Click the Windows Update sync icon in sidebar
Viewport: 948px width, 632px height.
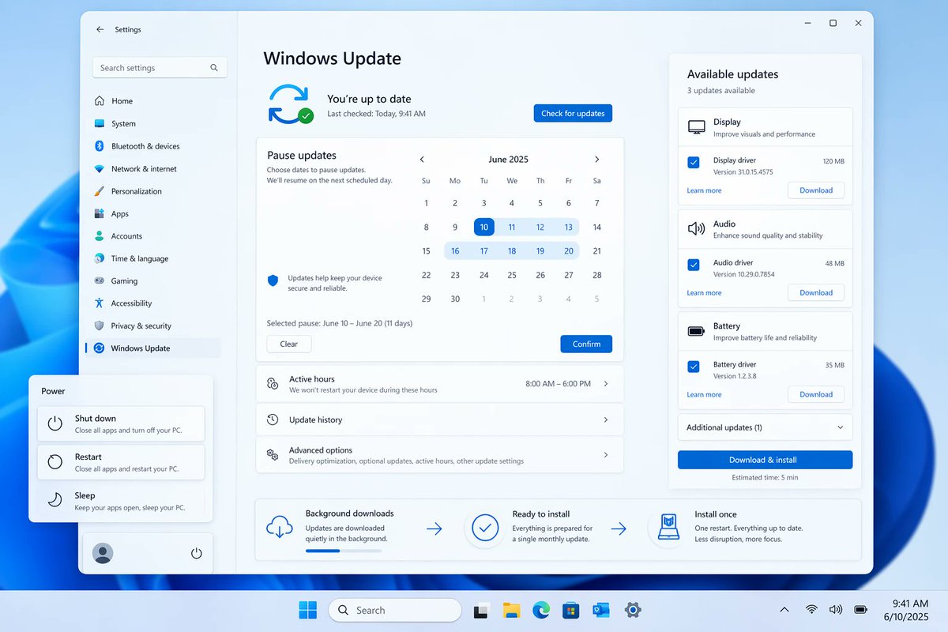pos(100,348)
